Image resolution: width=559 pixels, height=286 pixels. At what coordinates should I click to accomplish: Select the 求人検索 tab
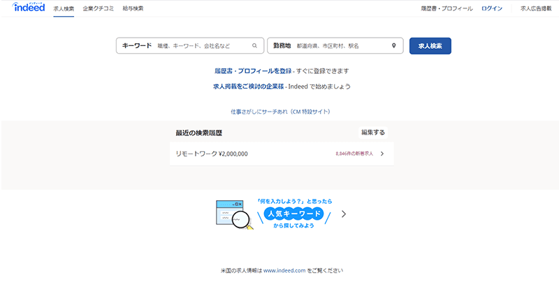point(64,8)
